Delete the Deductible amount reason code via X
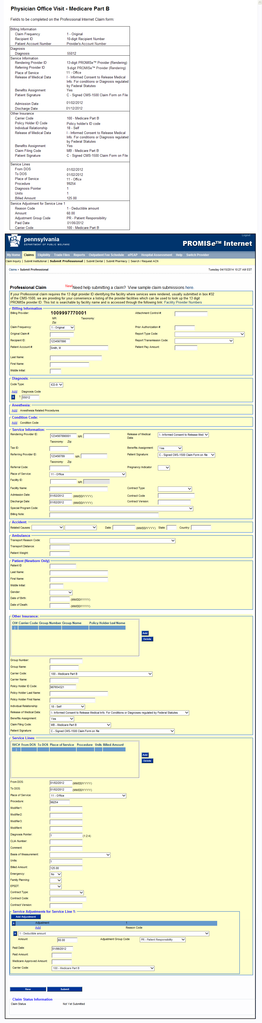 pos(15,934)
